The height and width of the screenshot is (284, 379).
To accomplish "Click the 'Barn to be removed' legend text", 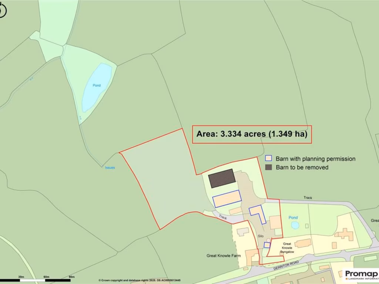I will [x=302, y=167].
